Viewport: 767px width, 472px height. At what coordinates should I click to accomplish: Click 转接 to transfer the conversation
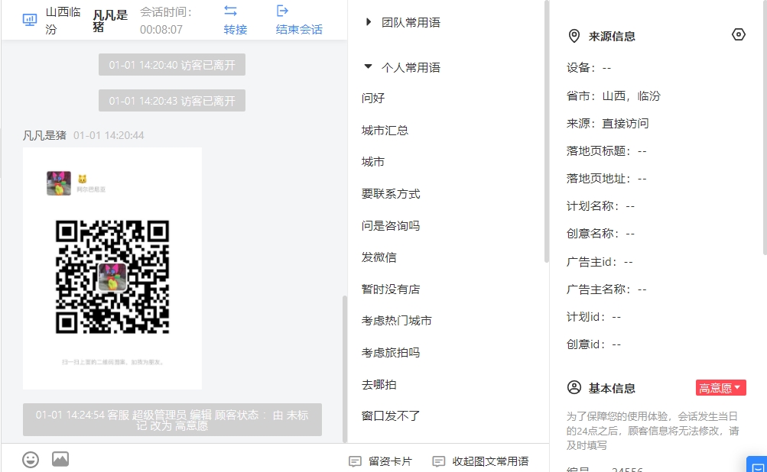click(236, 29)
